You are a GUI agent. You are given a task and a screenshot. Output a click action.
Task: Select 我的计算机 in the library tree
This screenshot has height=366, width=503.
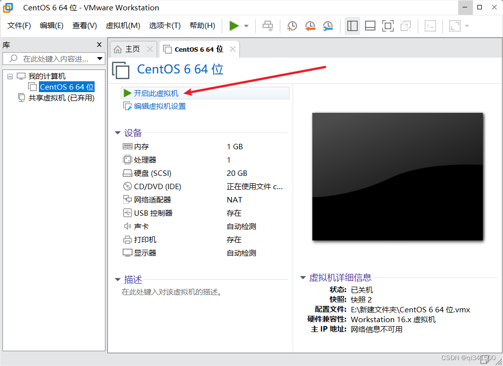[x=47, y=76]
